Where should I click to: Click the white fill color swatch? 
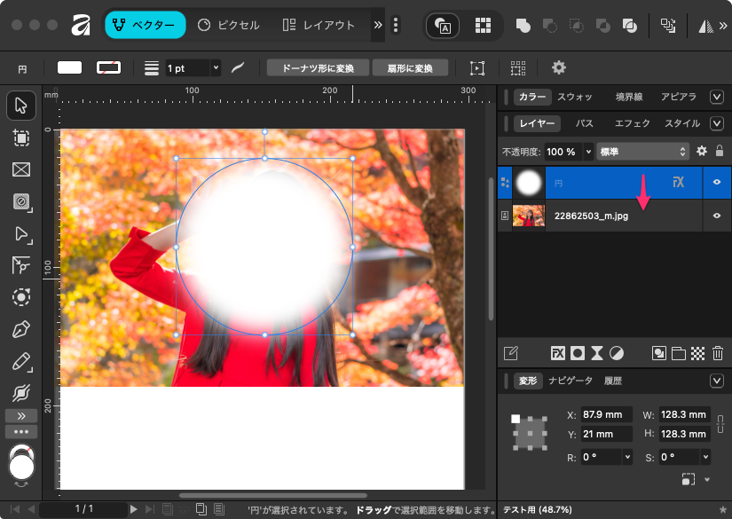click(x=69, y=67)
